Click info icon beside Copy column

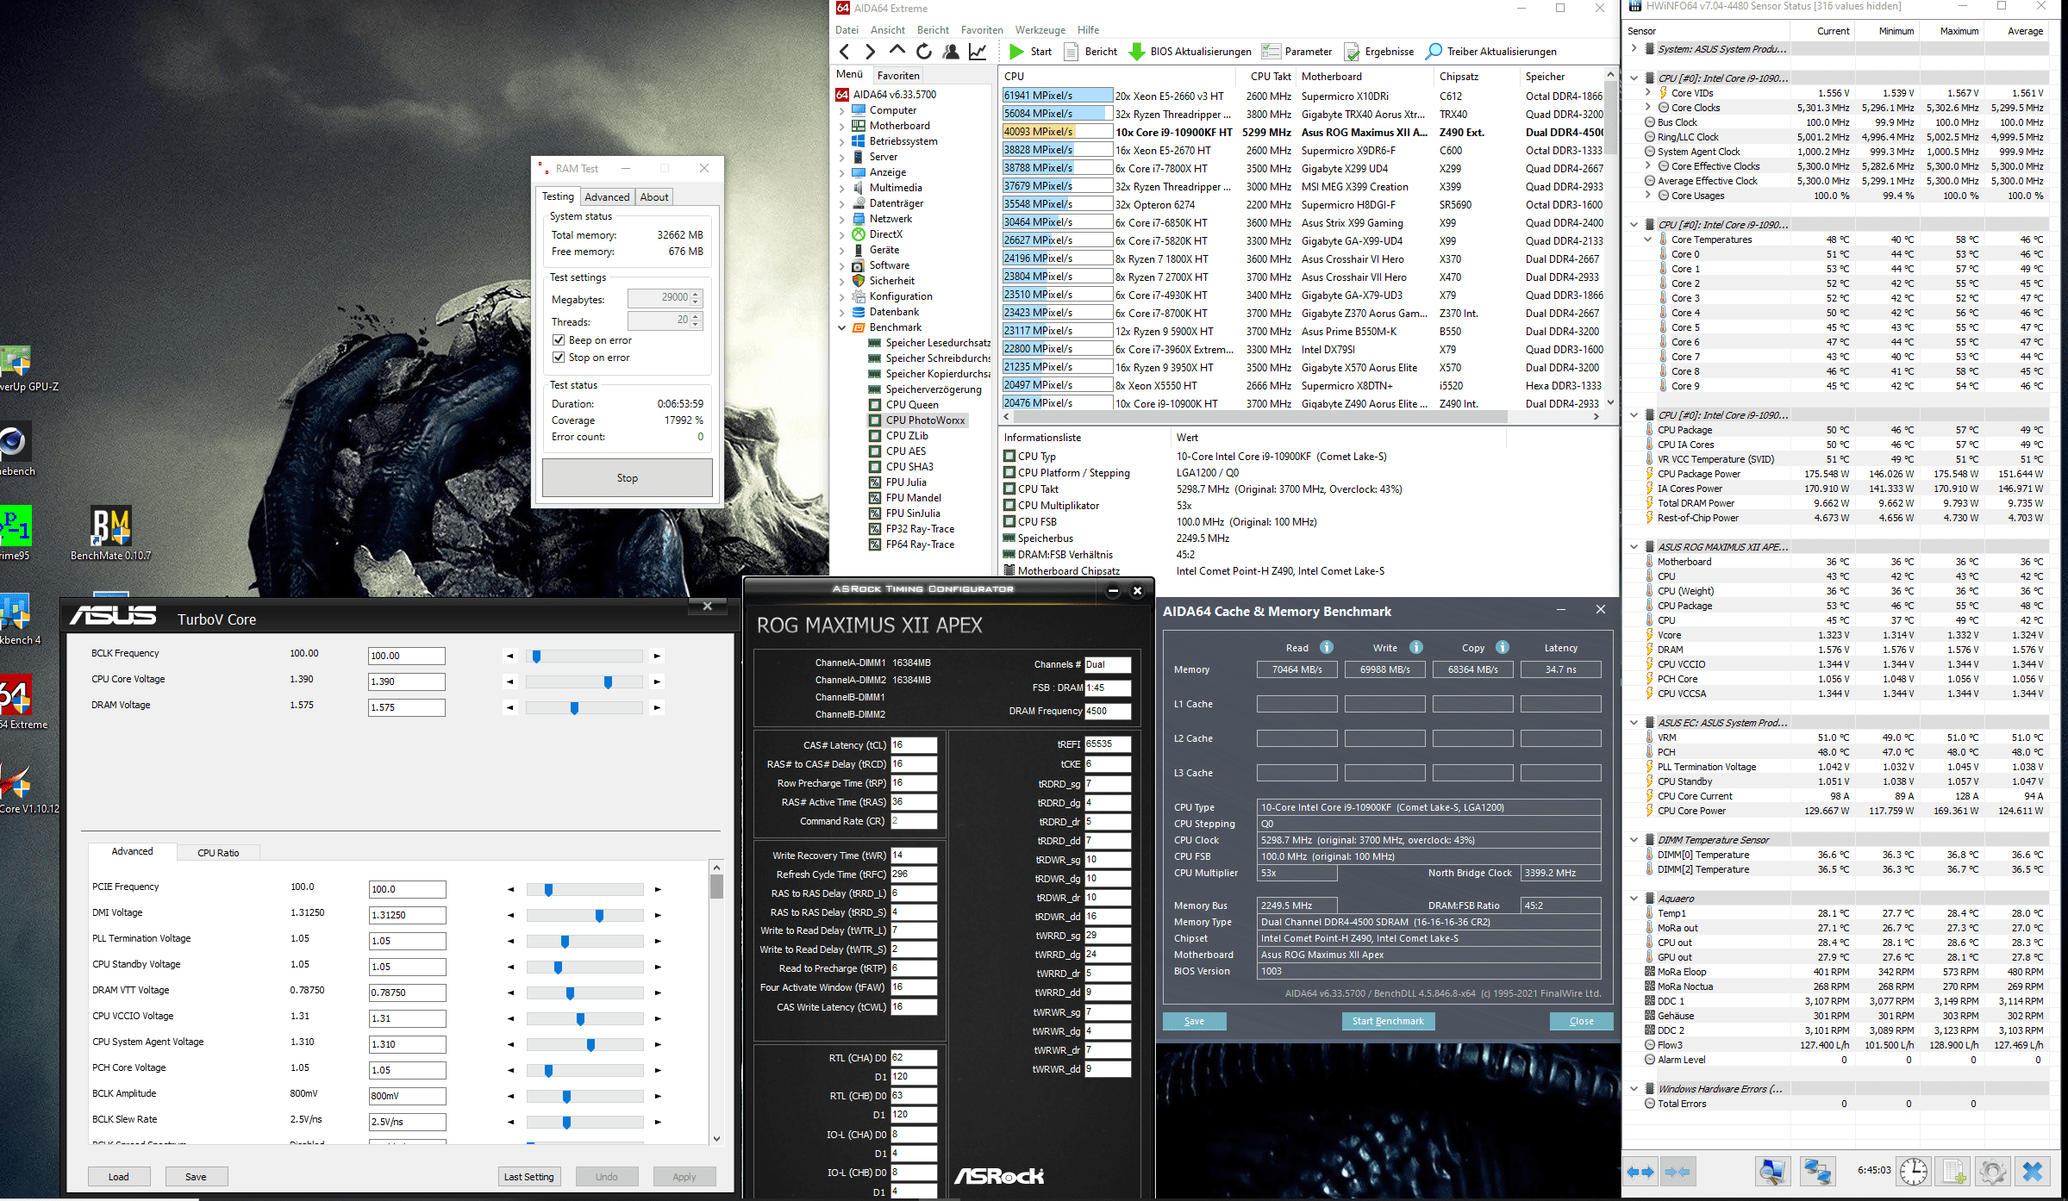pos(1503,647)
